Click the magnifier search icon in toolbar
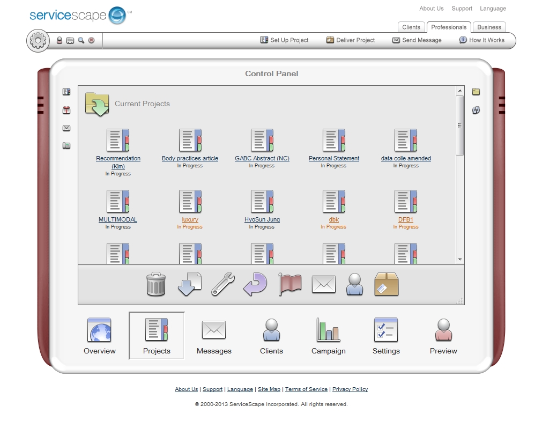This screenshot has width=542, height=428. coord(81,40)
